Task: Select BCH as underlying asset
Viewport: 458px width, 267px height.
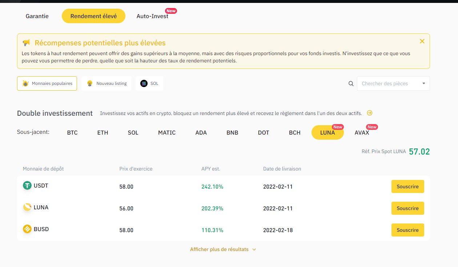Action: pyautogui.click(x=295, y=132)
